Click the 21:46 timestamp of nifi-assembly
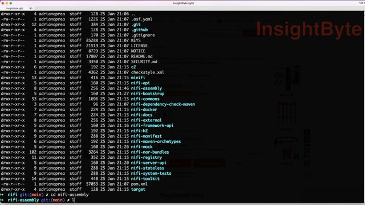 click(x=123, y=88)
